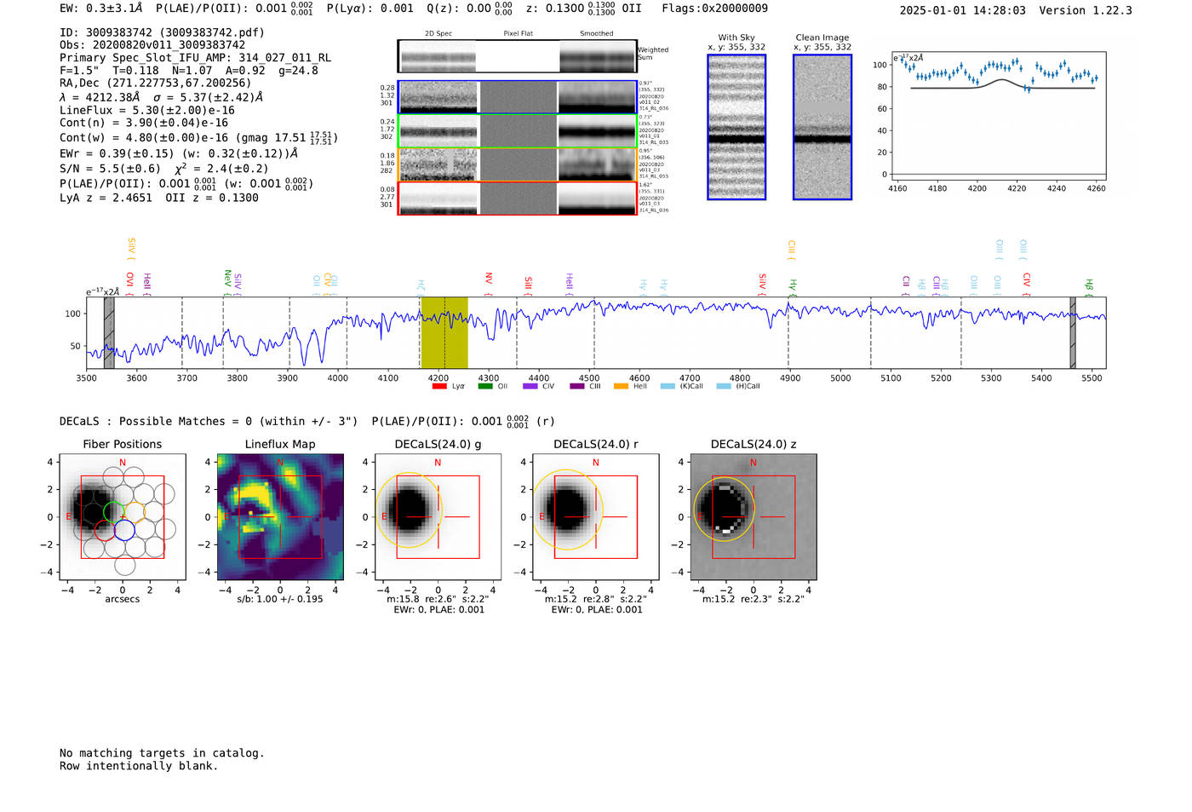
Task: Click the Flags:0x20000009 text in header
Action: point(714,8)
